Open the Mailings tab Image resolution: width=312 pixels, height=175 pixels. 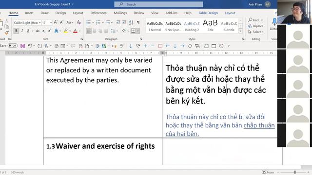[x=120, y=13]
